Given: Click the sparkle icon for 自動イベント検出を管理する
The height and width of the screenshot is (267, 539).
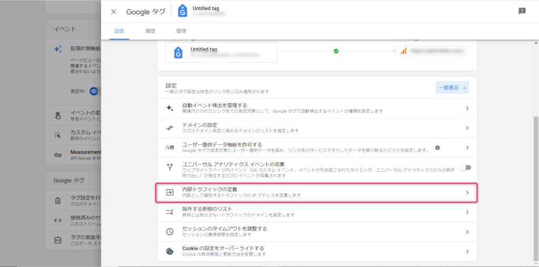Looking at the screenshot, I should coord(169,108).
